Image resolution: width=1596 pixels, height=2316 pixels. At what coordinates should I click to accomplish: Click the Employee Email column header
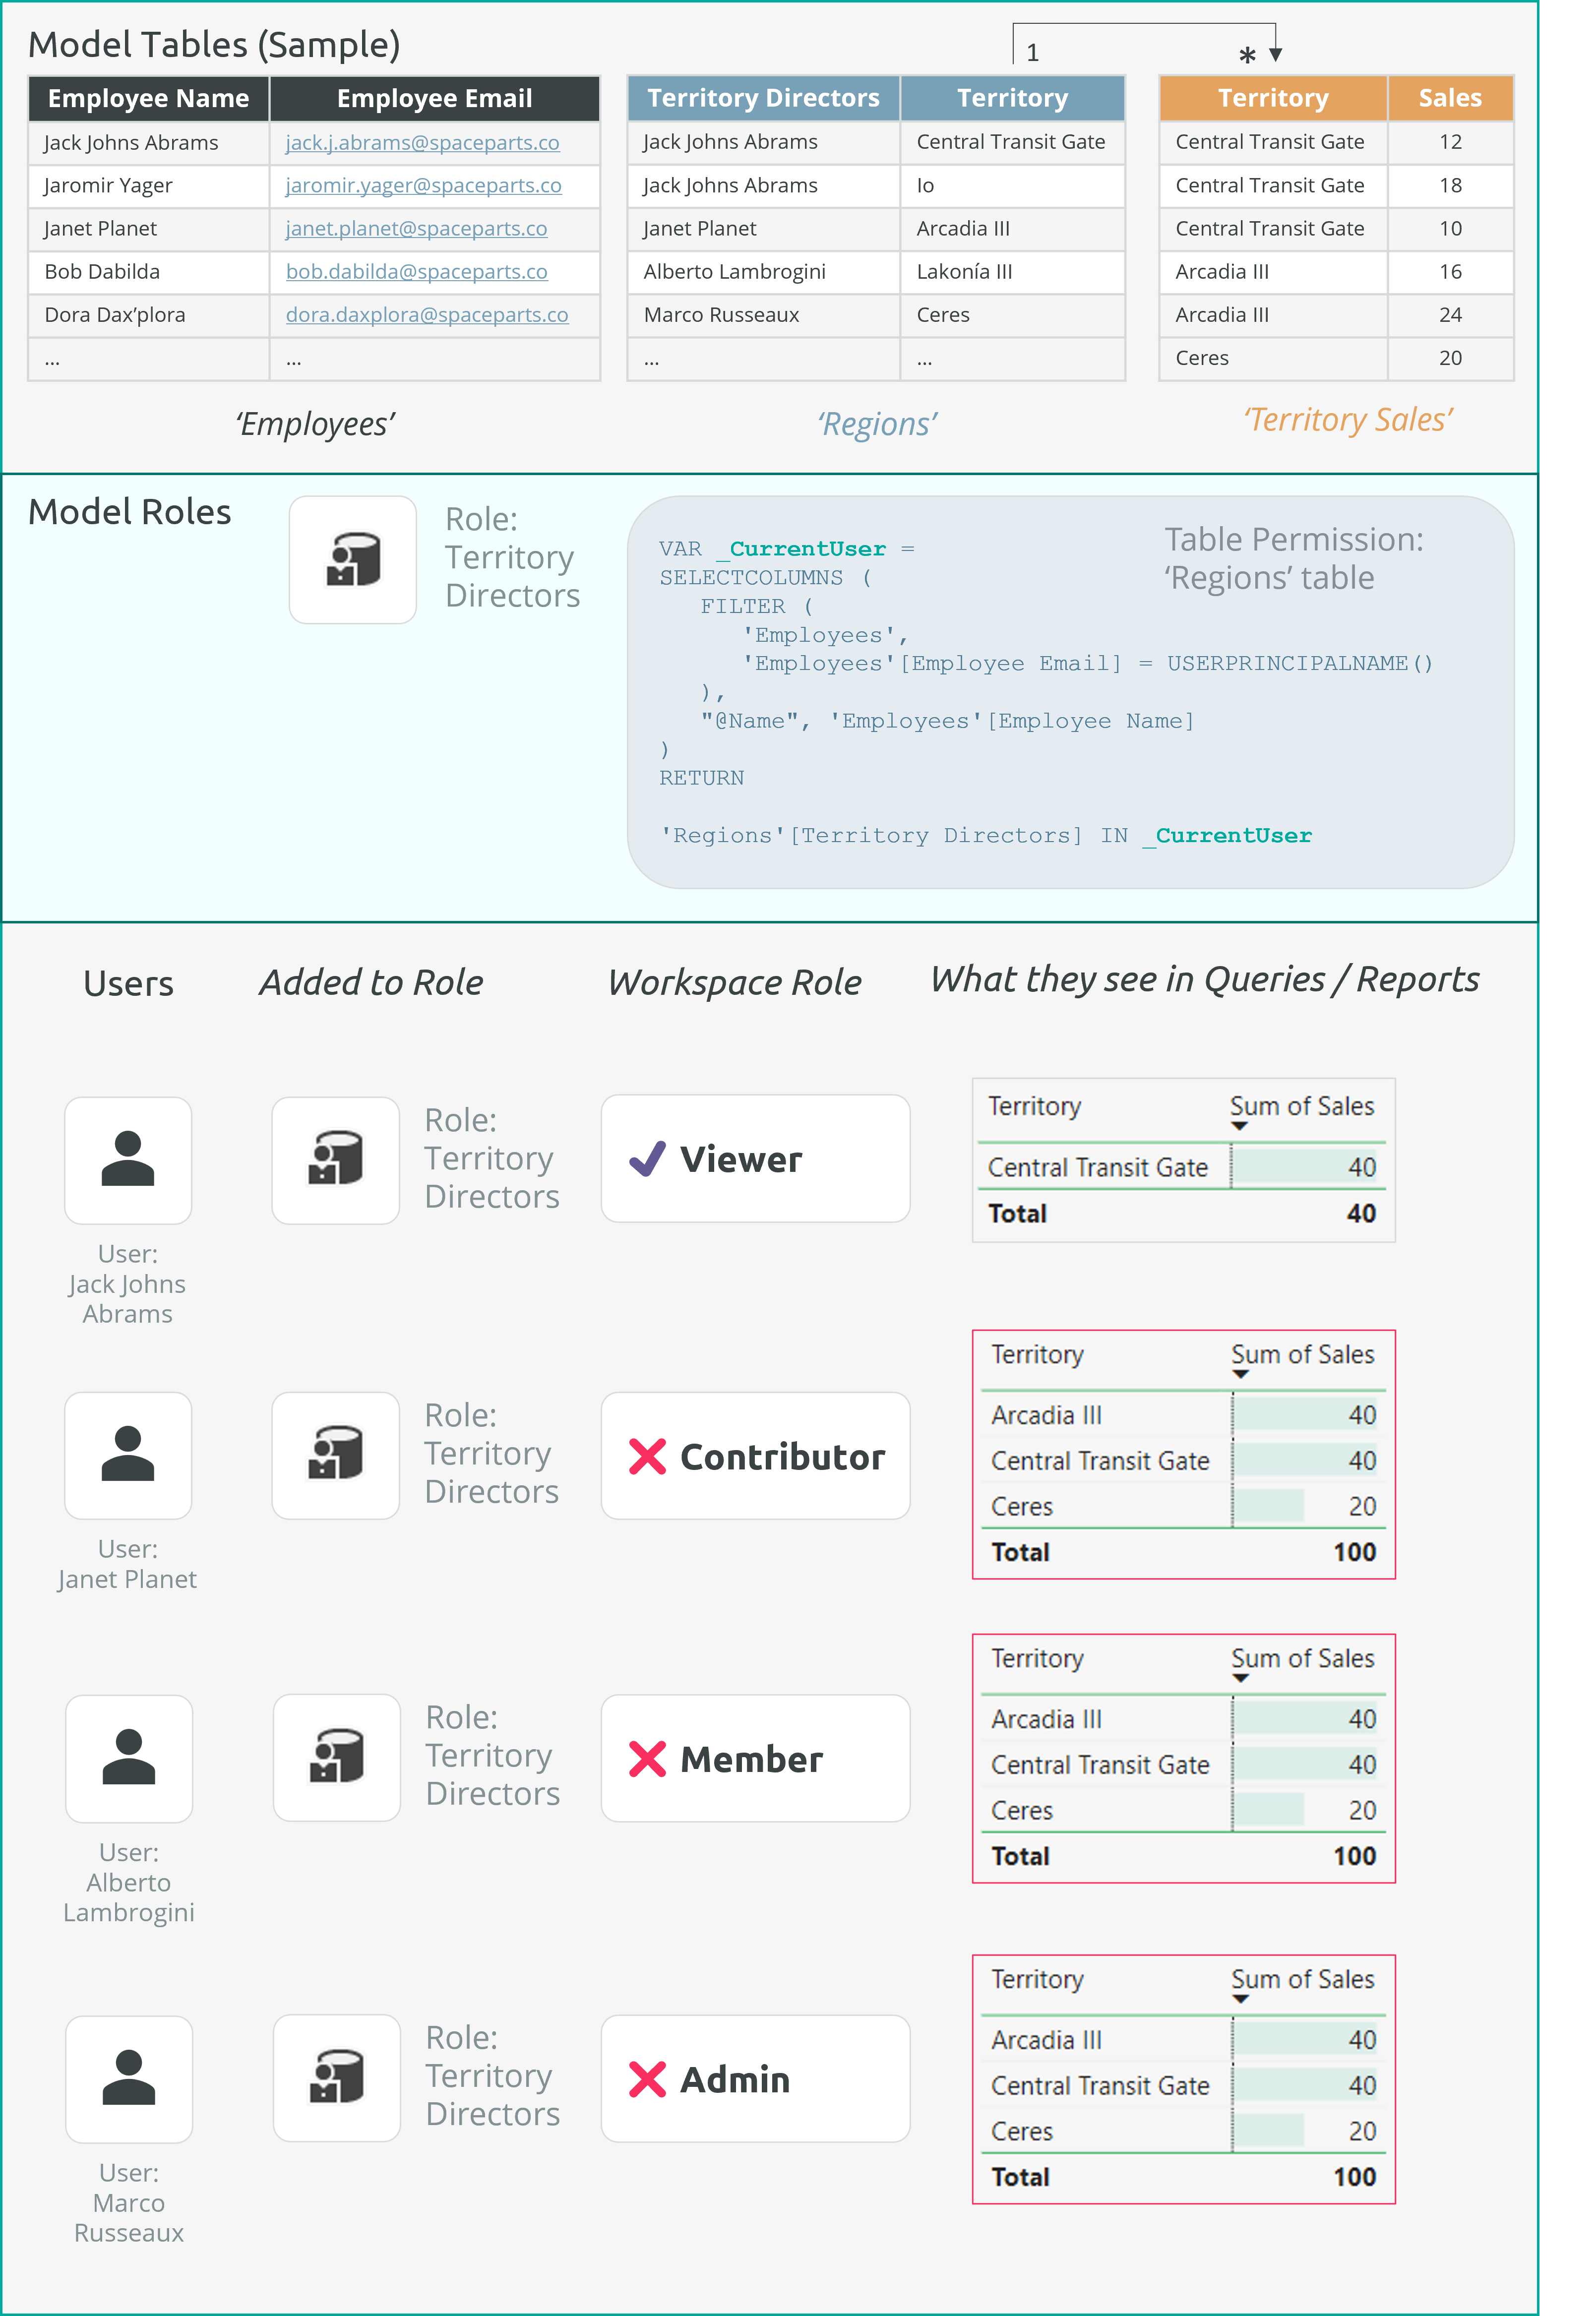[x=434, y=98]
